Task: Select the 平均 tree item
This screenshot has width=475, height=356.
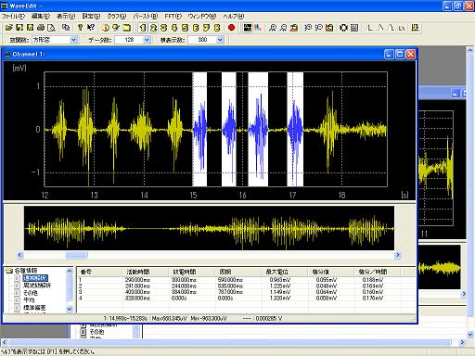Action: click(30, 300)
